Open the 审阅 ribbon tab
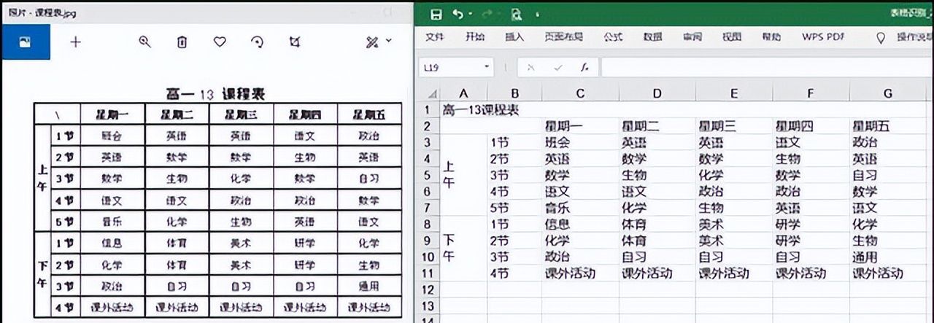This screenshot has width=934, height=323. [692, 36]
